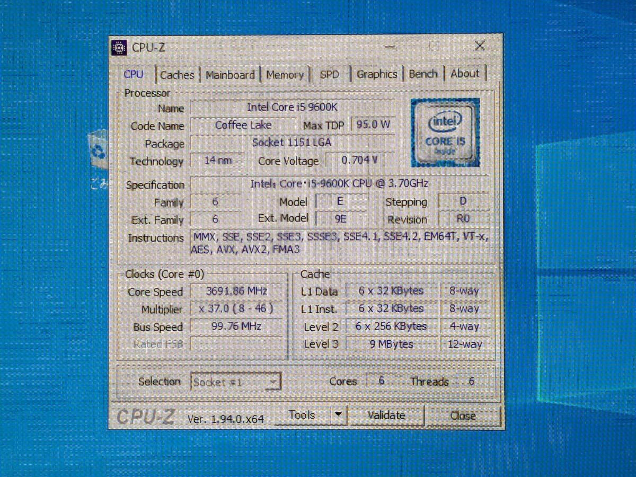Click the Core Speed value 3691.86 MHz
Image resolution: width=636 pixels, height=477 pixels.
point(236,291)
